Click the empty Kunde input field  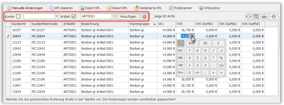[x=39, y=16]
